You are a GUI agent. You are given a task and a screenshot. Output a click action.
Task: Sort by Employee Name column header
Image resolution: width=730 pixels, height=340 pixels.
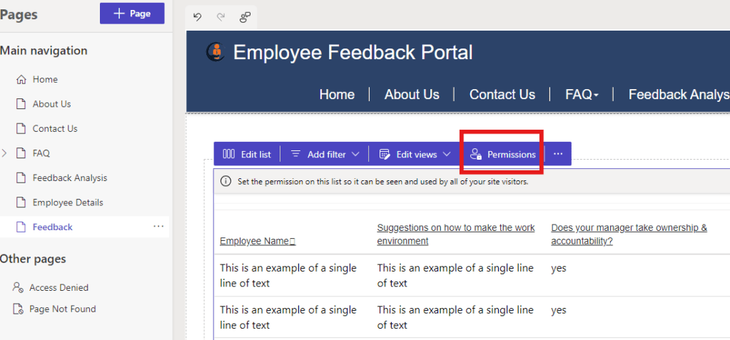click(257, 241)
